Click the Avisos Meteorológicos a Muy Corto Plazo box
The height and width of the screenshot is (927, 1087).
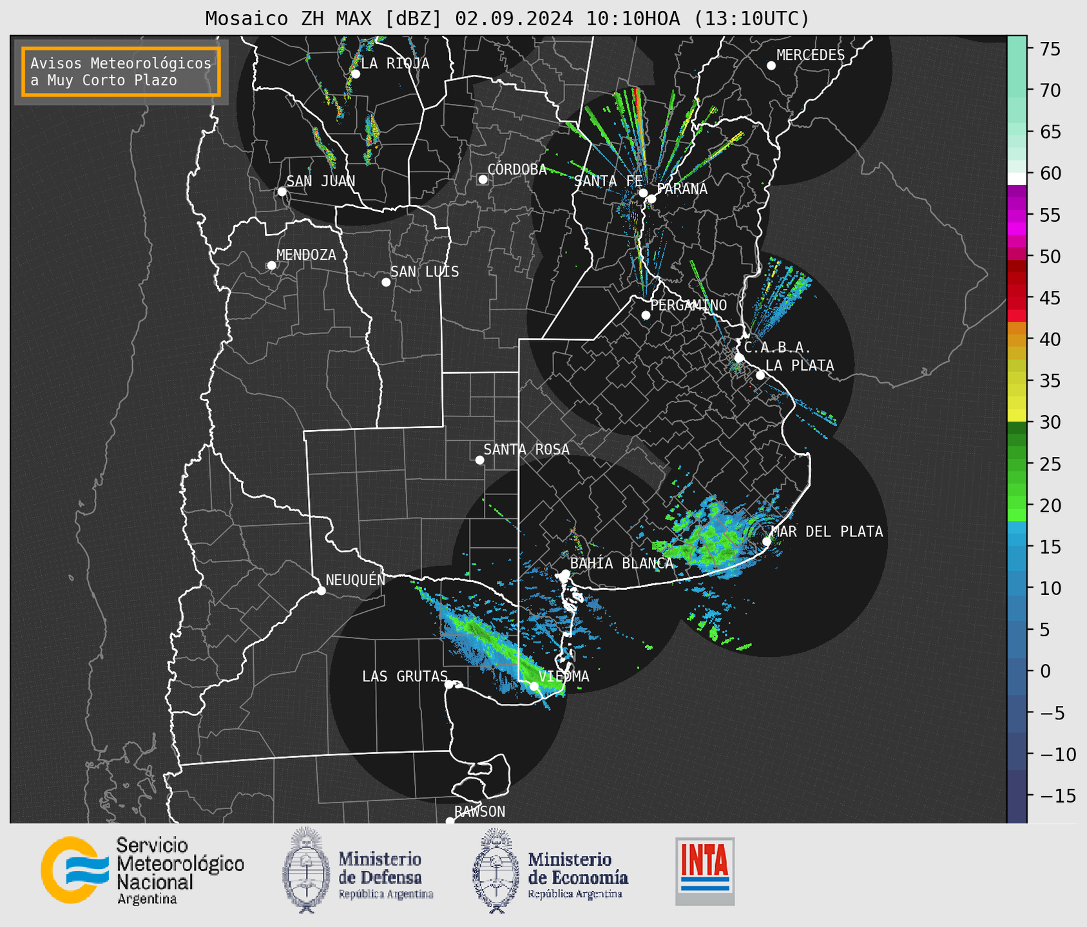coord(121,72)
